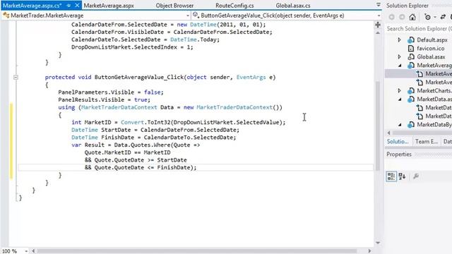Click the editor vertical scrollbar thumb
The height and width of the screenshot is (254, 452).
point(378,126)
